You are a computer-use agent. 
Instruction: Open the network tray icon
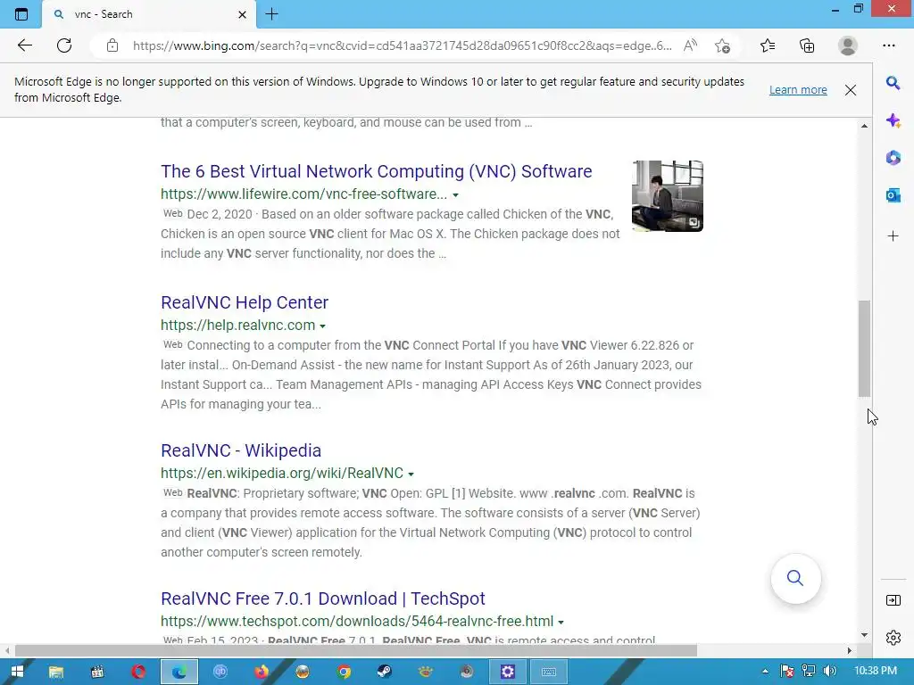809,672
